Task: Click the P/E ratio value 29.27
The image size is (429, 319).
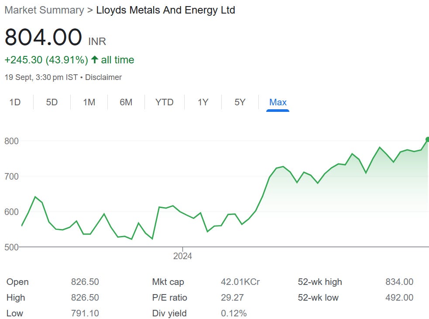Action: point(232,297)
